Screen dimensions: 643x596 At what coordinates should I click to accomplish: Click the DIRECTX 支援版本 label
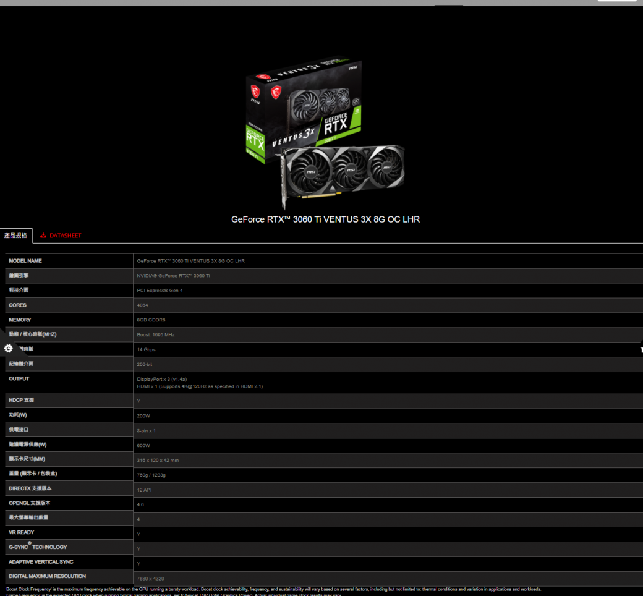[x=30, y=488]
